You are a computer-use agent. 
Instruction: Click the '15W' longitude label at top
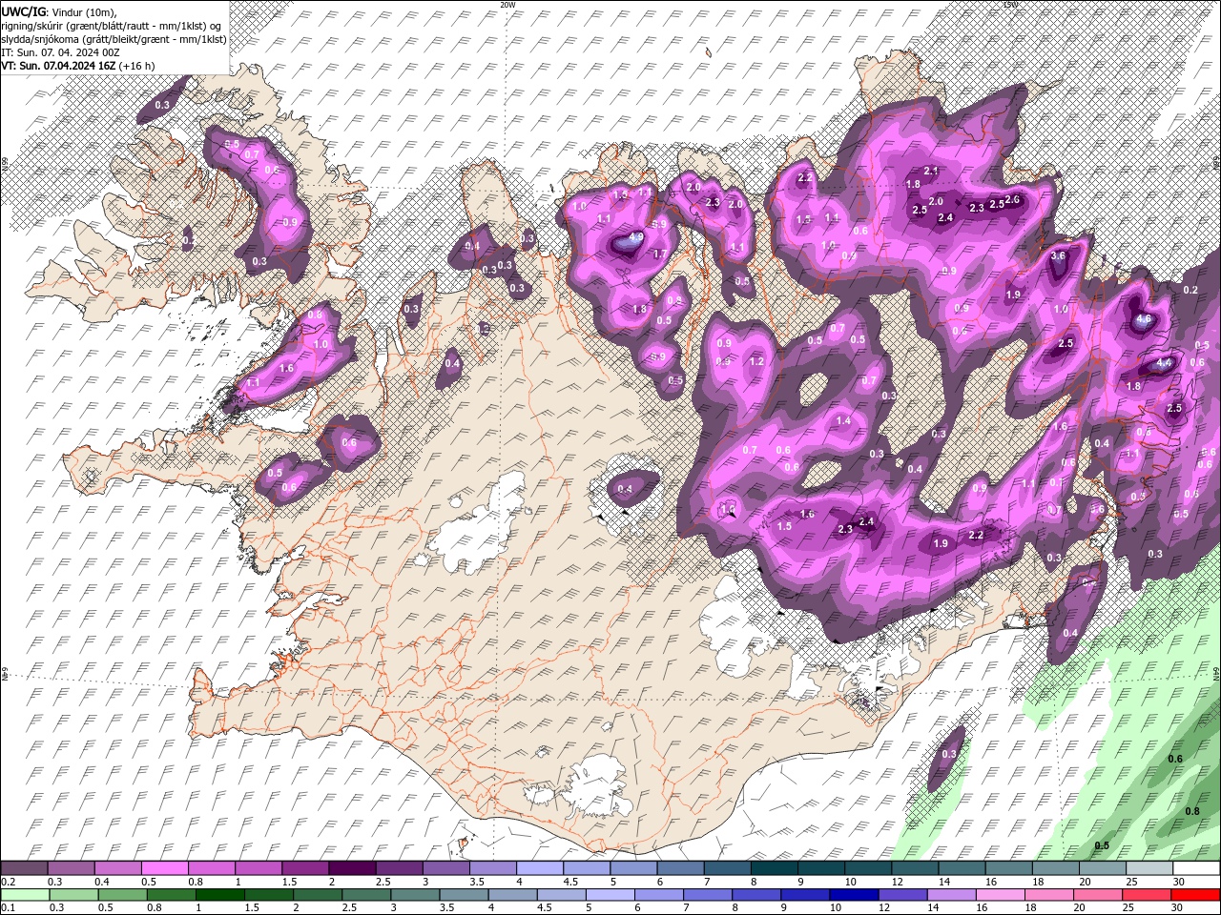tap(1011, 4)
